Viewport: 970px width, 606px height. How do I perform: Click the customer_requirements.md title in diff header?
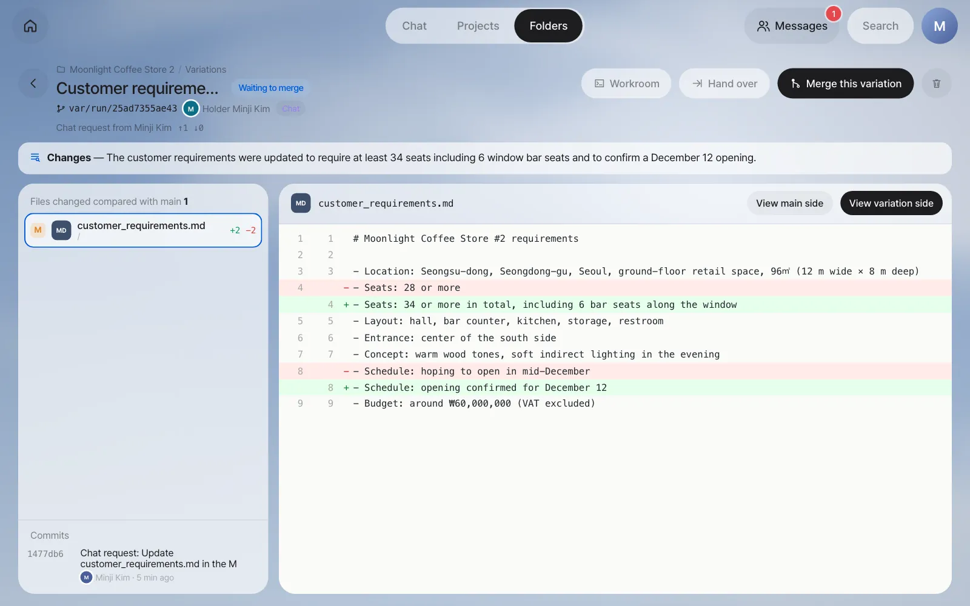[x=386, y=204]
